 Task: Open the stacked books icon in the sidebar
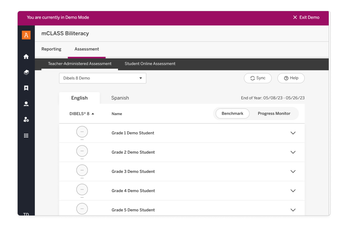click(26, 72)
